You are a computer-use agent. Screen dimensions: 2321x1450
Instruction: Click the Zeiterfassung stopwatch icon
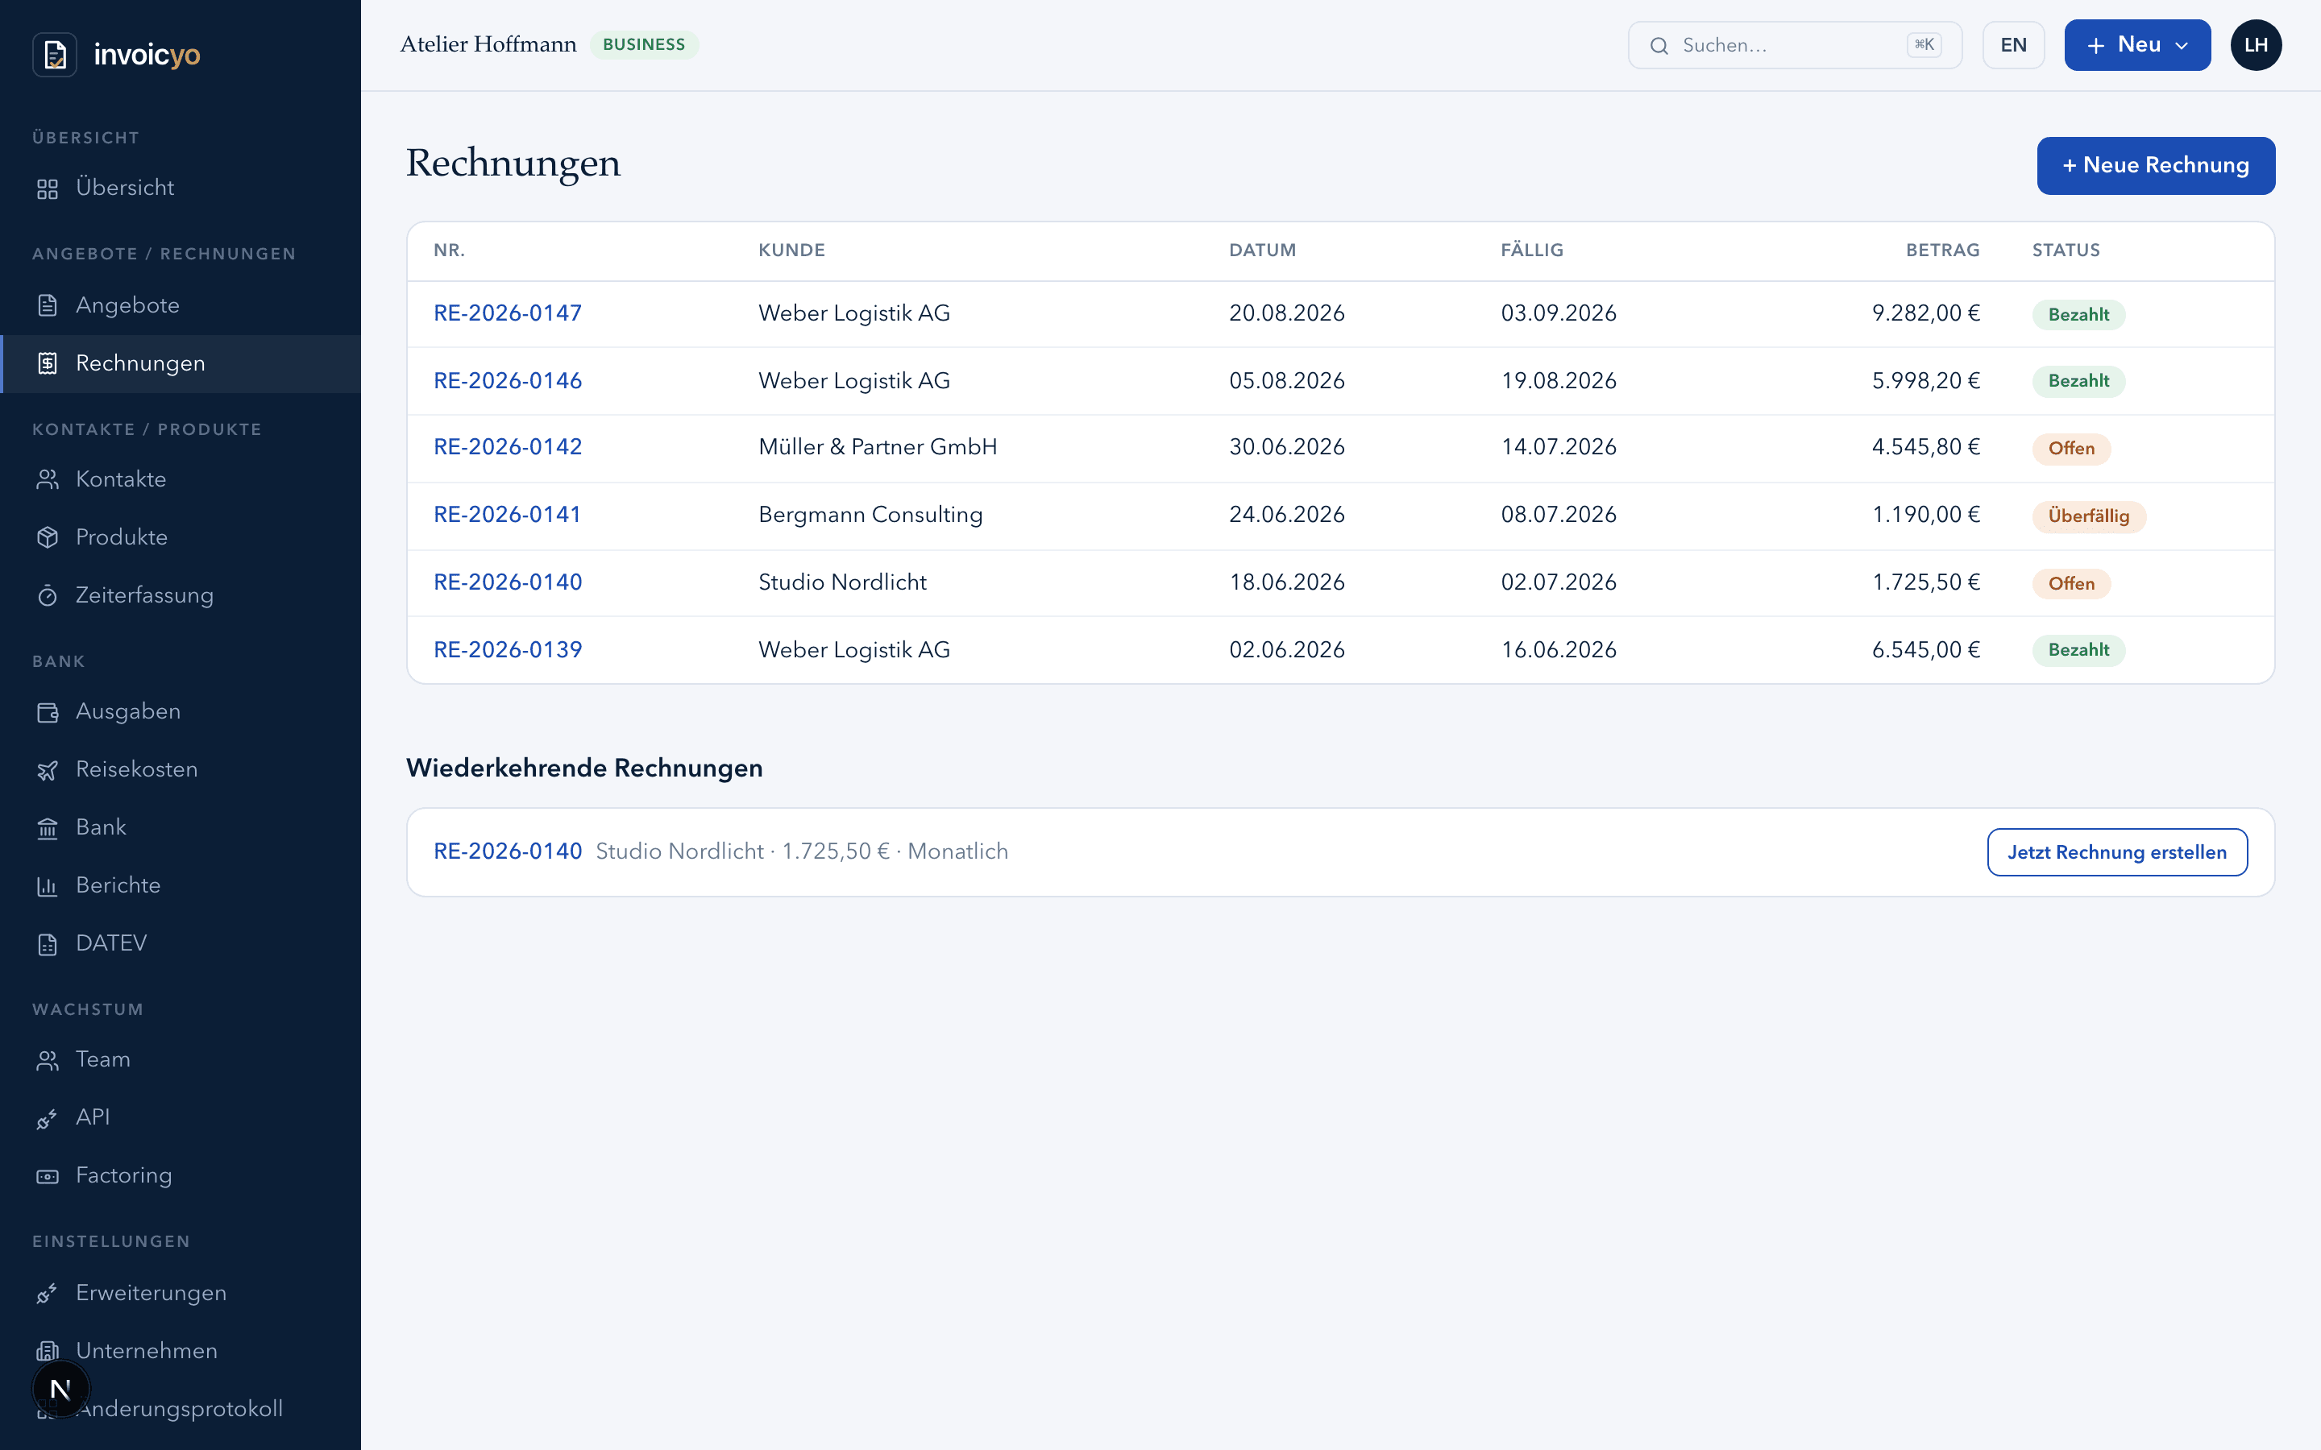coord(48,595)
